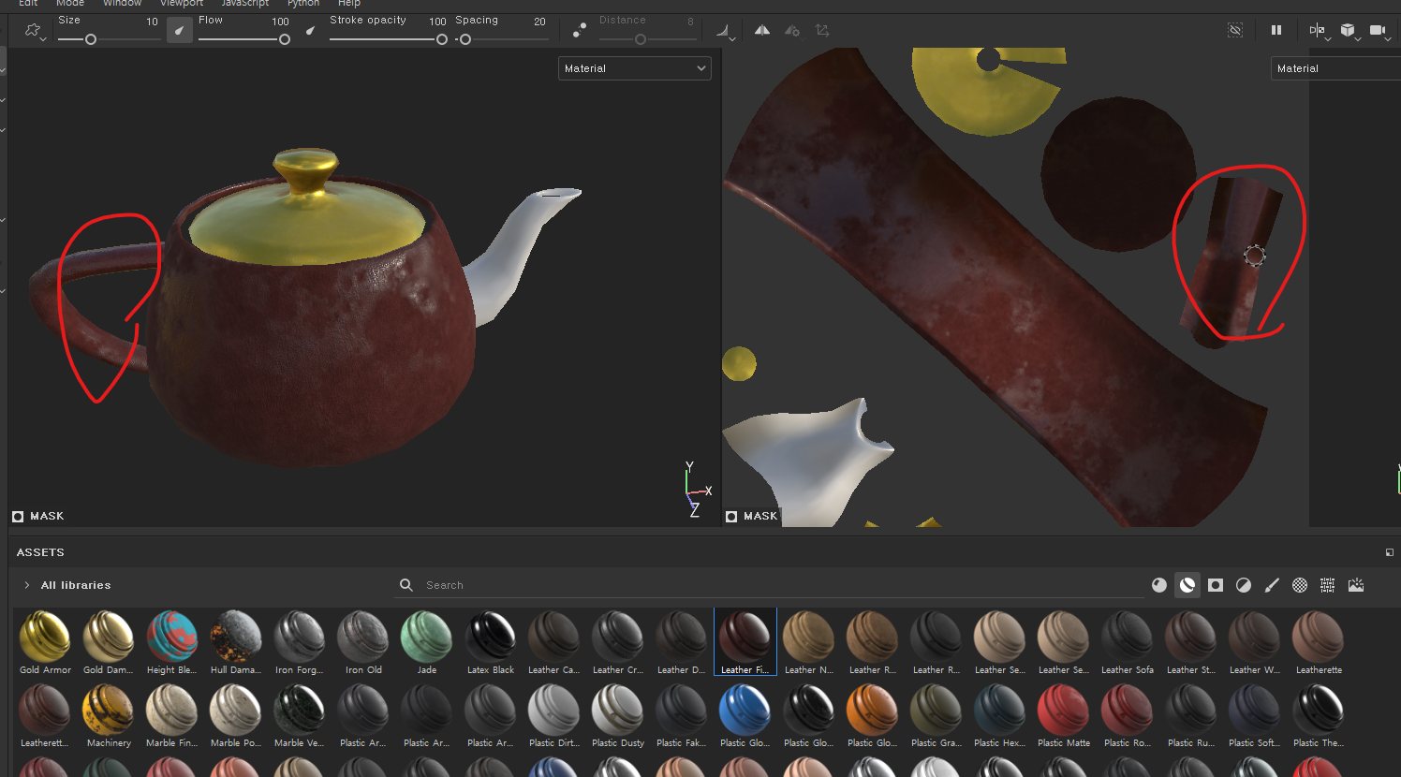The image size is (1401, 777).
Task: Toggle the symmetry mirror icon
Action: tap(762, 30)
